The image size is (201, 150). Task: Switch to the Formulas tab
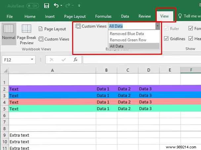pyautogui.click(x=103, y=16)
